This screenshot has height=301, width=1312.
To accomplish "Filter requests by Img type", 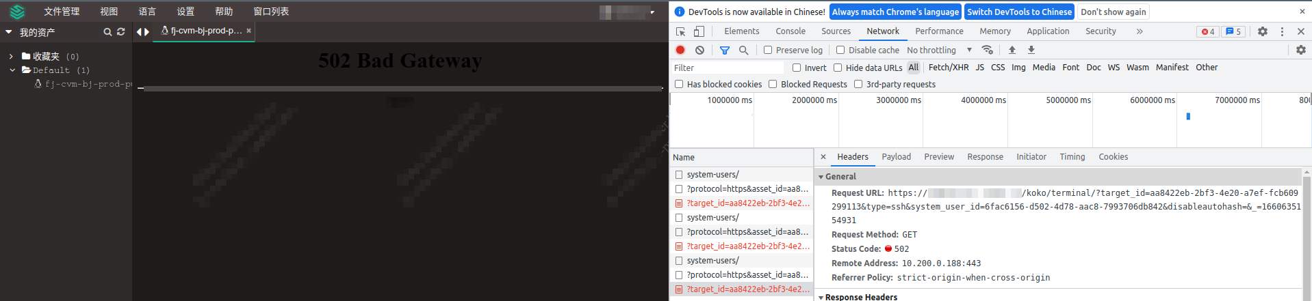I will point(1018,68).
